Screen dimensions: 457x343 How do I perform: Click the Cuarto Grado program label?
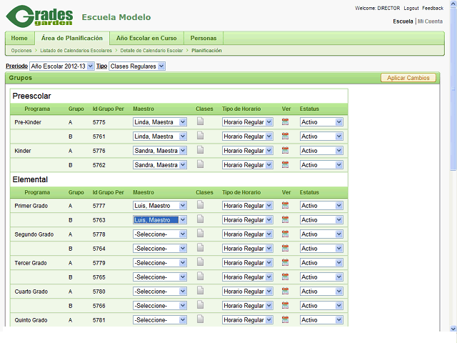[x=31, y=292]
